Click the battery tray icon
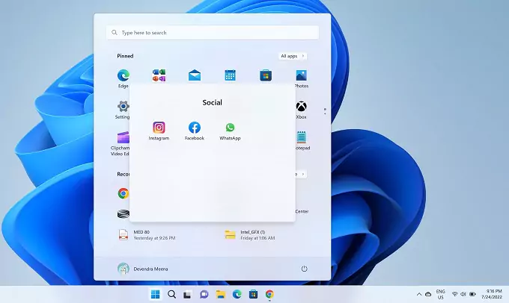 pyautogui.click(x=472, y=294)
